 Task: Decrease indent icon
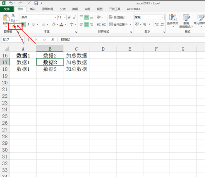99,25
